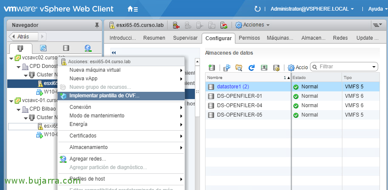The image size is (388, 190).
Task: Open the Permisos tab
Action: pyautogui.click(x=249, y=38)
